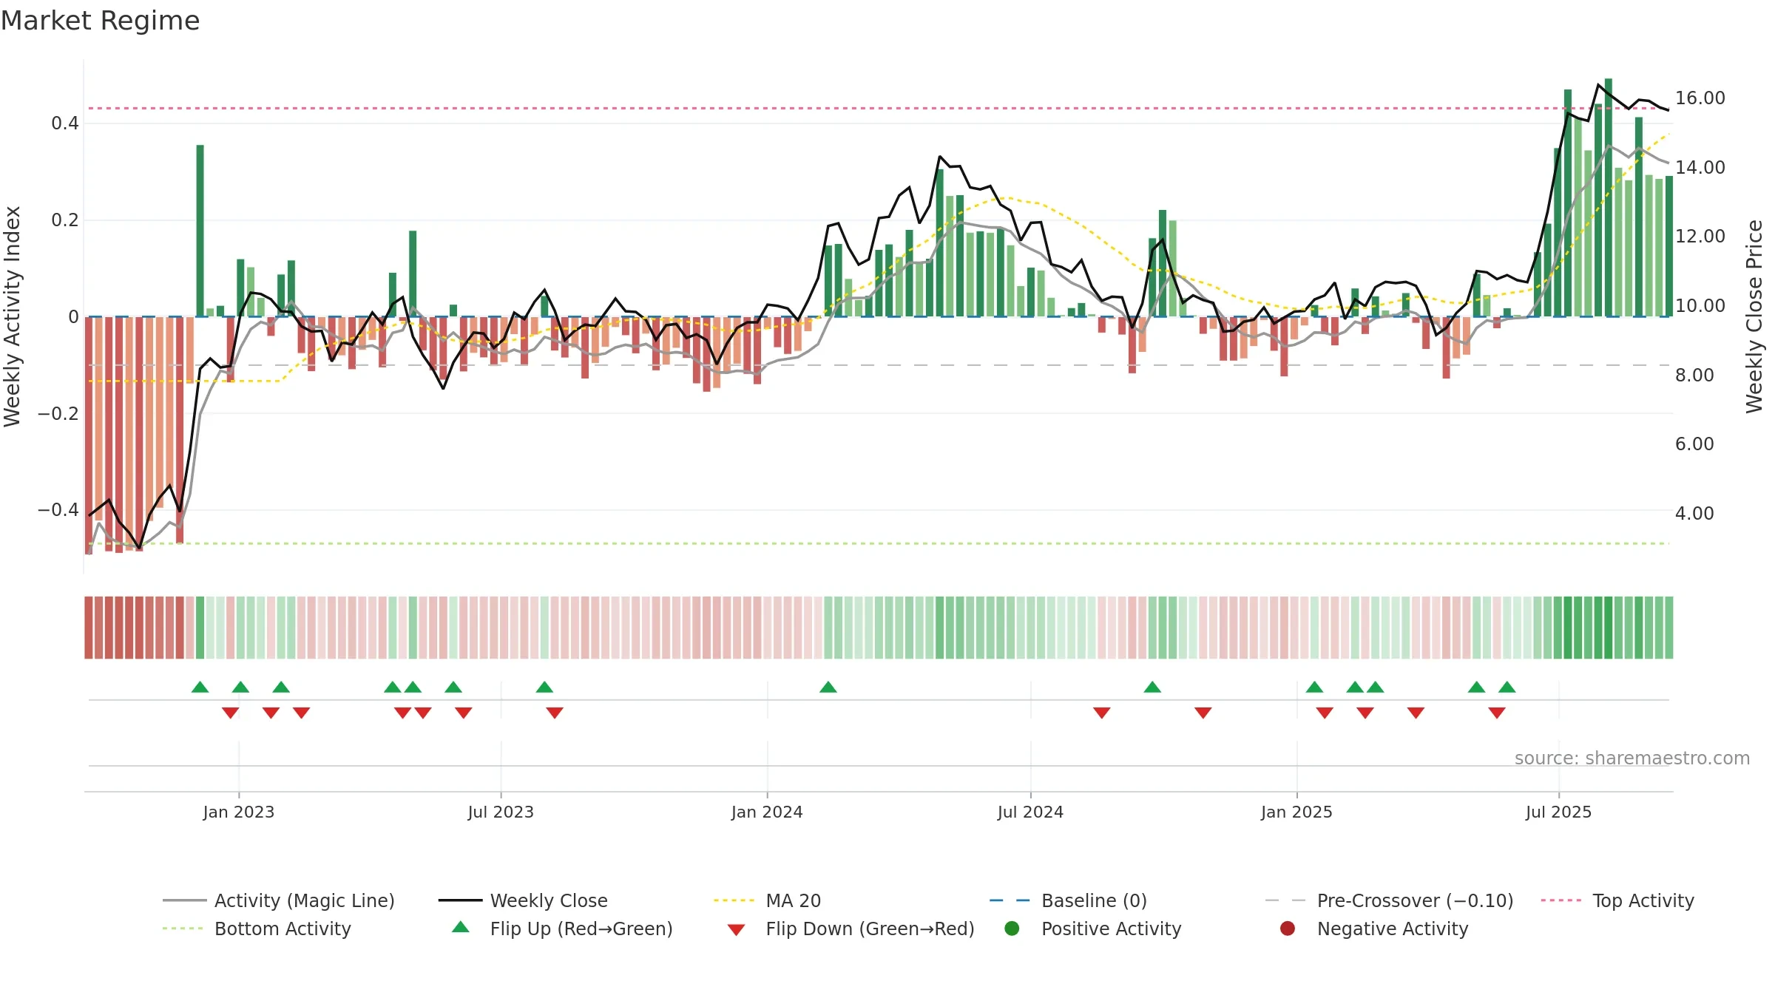Click the 16.00 price axis label

[x=1700, y=98]
